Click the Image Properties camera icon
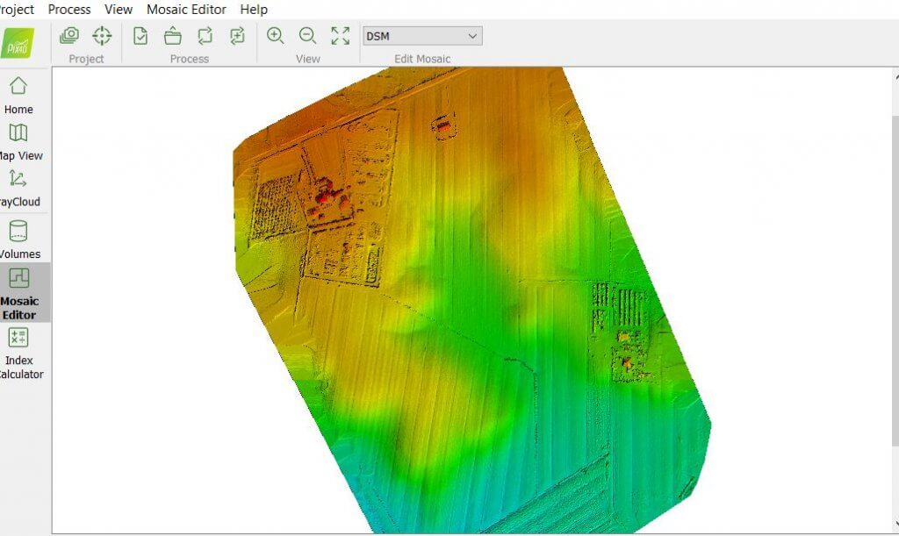The width and height of the screenshot is (899, 536). [x=69, y=36]
